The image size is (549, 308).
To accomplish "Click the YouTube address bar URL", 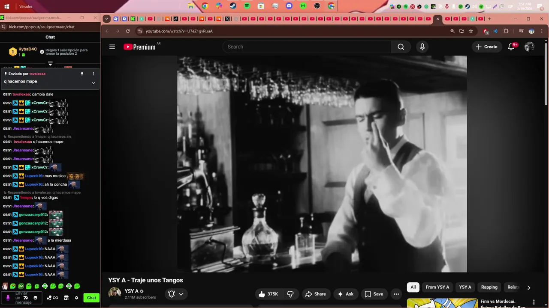I will (179, 31).
